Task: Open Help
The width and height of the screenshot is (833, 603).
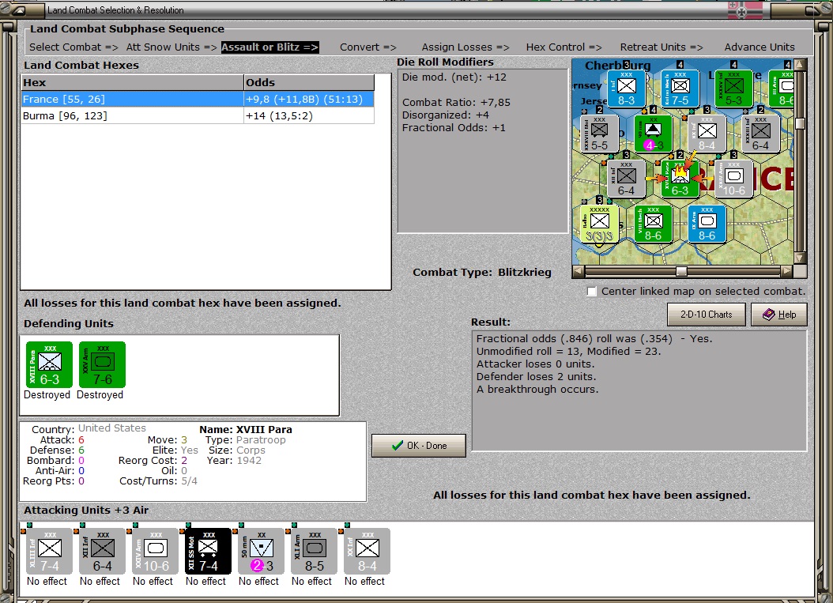Action: pyautogui.click(x=778, y=315)
